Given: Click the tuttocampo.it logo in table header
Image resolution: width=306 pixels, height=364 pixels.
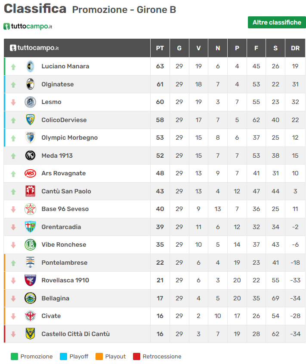Looking at the screenshot, I should 34,48.
